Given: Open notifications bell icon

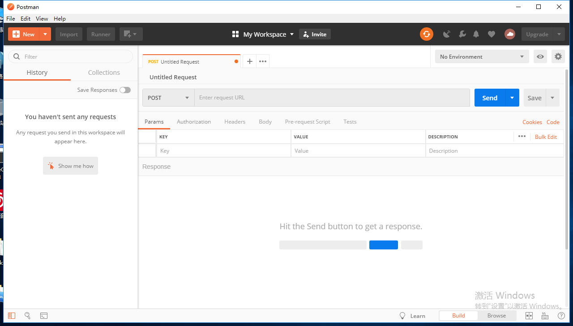Looking at the screenshot, I should click(x=476, y=34).
